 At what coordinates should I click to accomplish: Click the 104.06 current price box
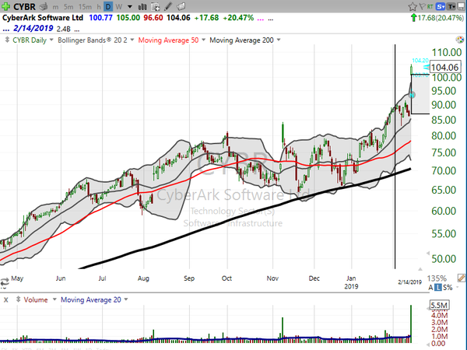coord(445,67)
